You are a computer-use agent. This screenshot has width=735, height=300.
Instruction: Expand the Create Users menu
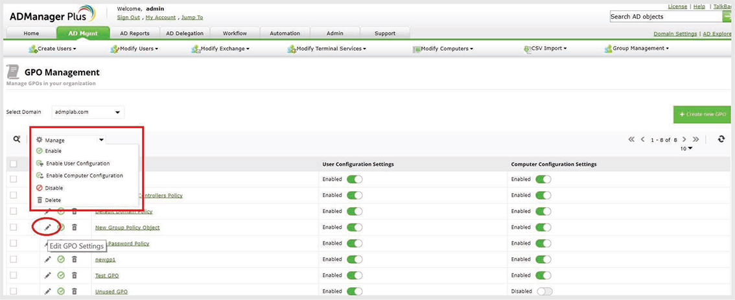tap(52, 49)
